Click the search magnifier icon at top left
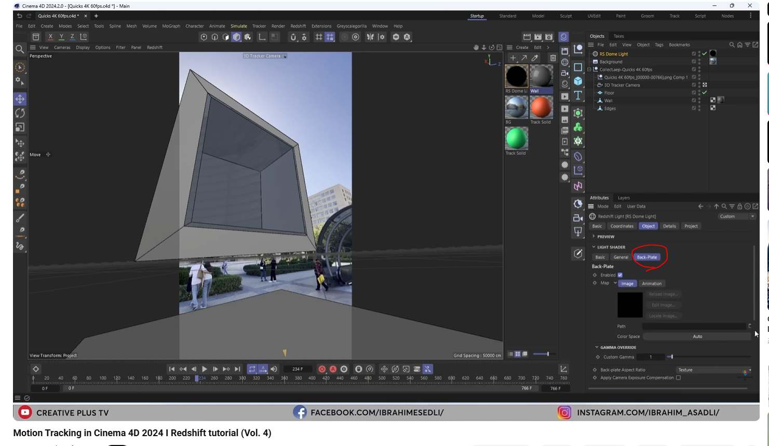This screenshot has height=446, width=769. tap(20, 49)
